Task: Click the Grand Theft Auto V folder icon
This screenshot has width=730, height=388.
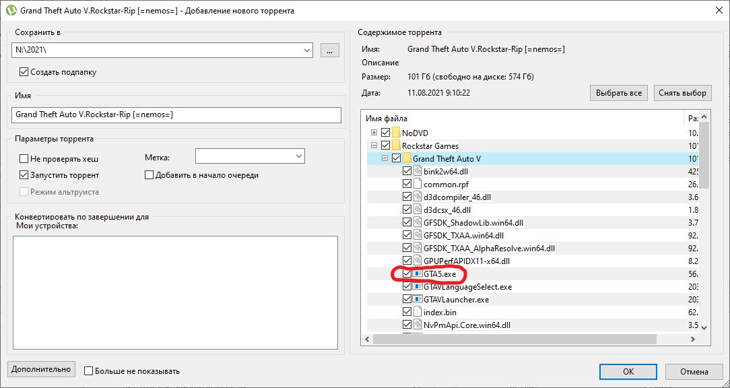Action: pyautogui.click(x=407, y=159)
